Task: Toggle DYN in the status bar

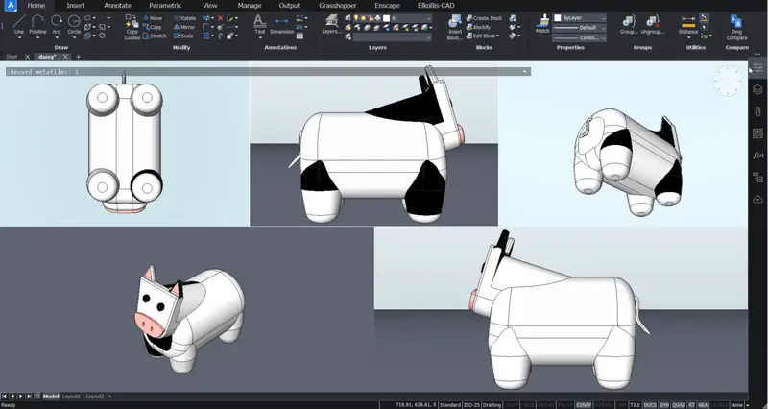Action: click(664, 405)
